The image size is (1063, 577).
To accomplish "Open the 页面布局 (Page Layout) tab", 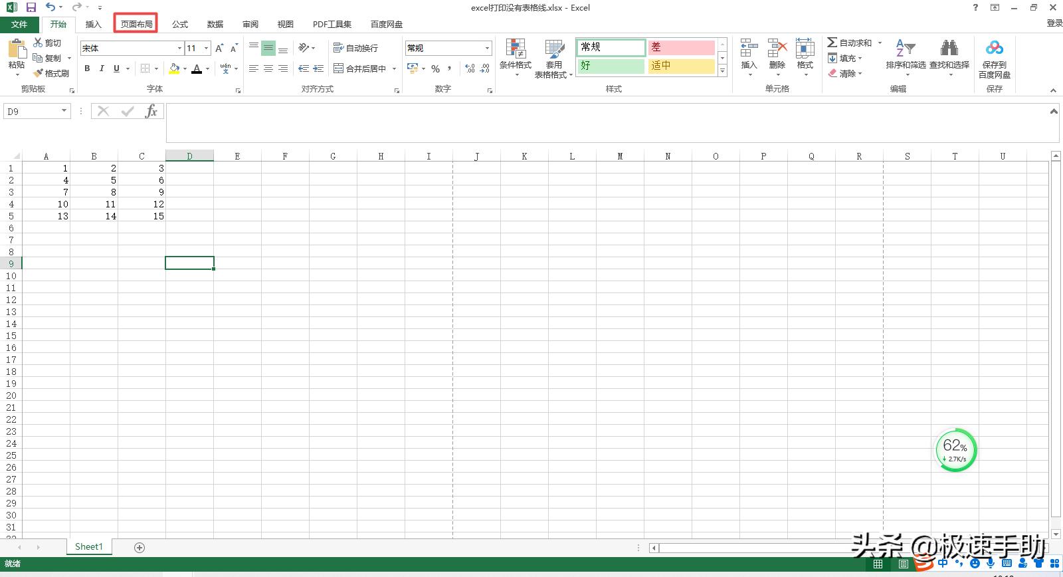I will coord(136,24).
